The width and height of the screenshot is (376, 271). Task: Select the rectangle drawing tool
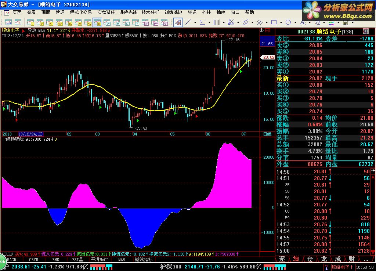point(274,22)
